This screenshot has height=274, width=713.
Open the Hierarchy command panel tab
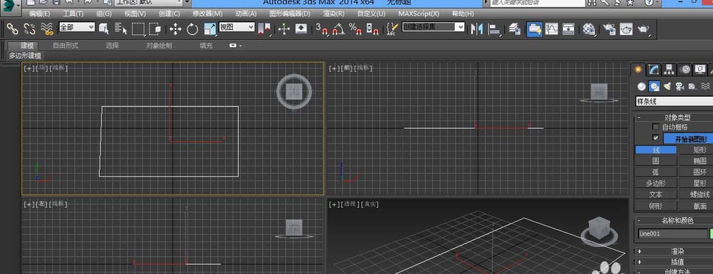[x=669, y=70]
